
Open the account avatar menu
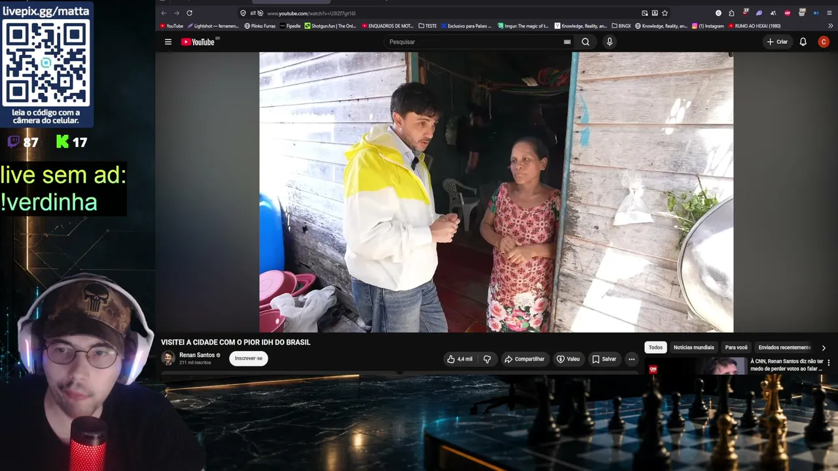(824, 42)
